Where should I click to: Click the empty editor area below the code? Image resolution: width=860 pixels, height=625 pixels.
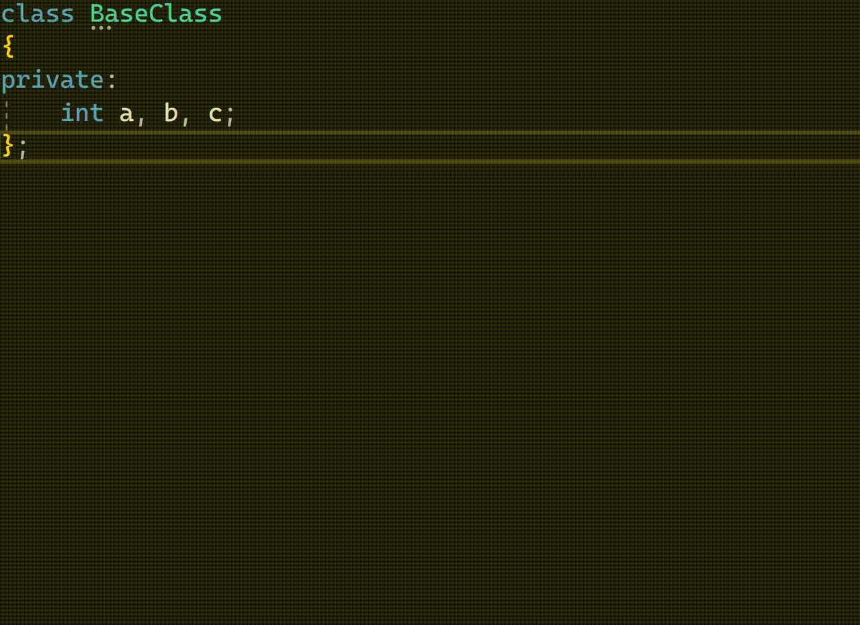tap(430, 390)
